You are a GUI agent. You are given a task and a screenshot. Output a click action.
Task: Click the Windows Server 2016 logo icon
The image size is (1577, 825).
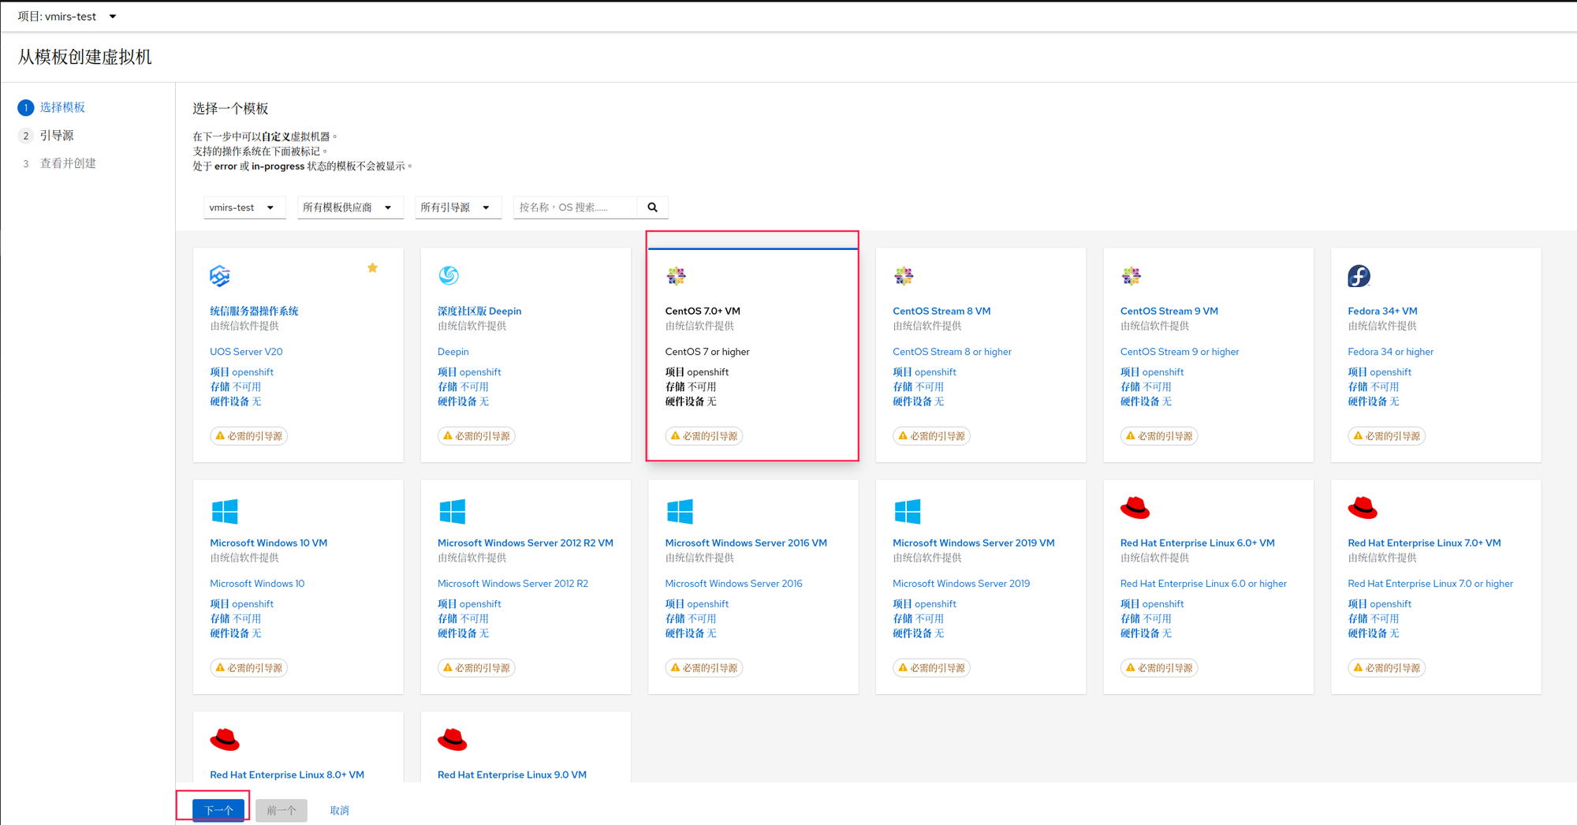coord(680,511)
